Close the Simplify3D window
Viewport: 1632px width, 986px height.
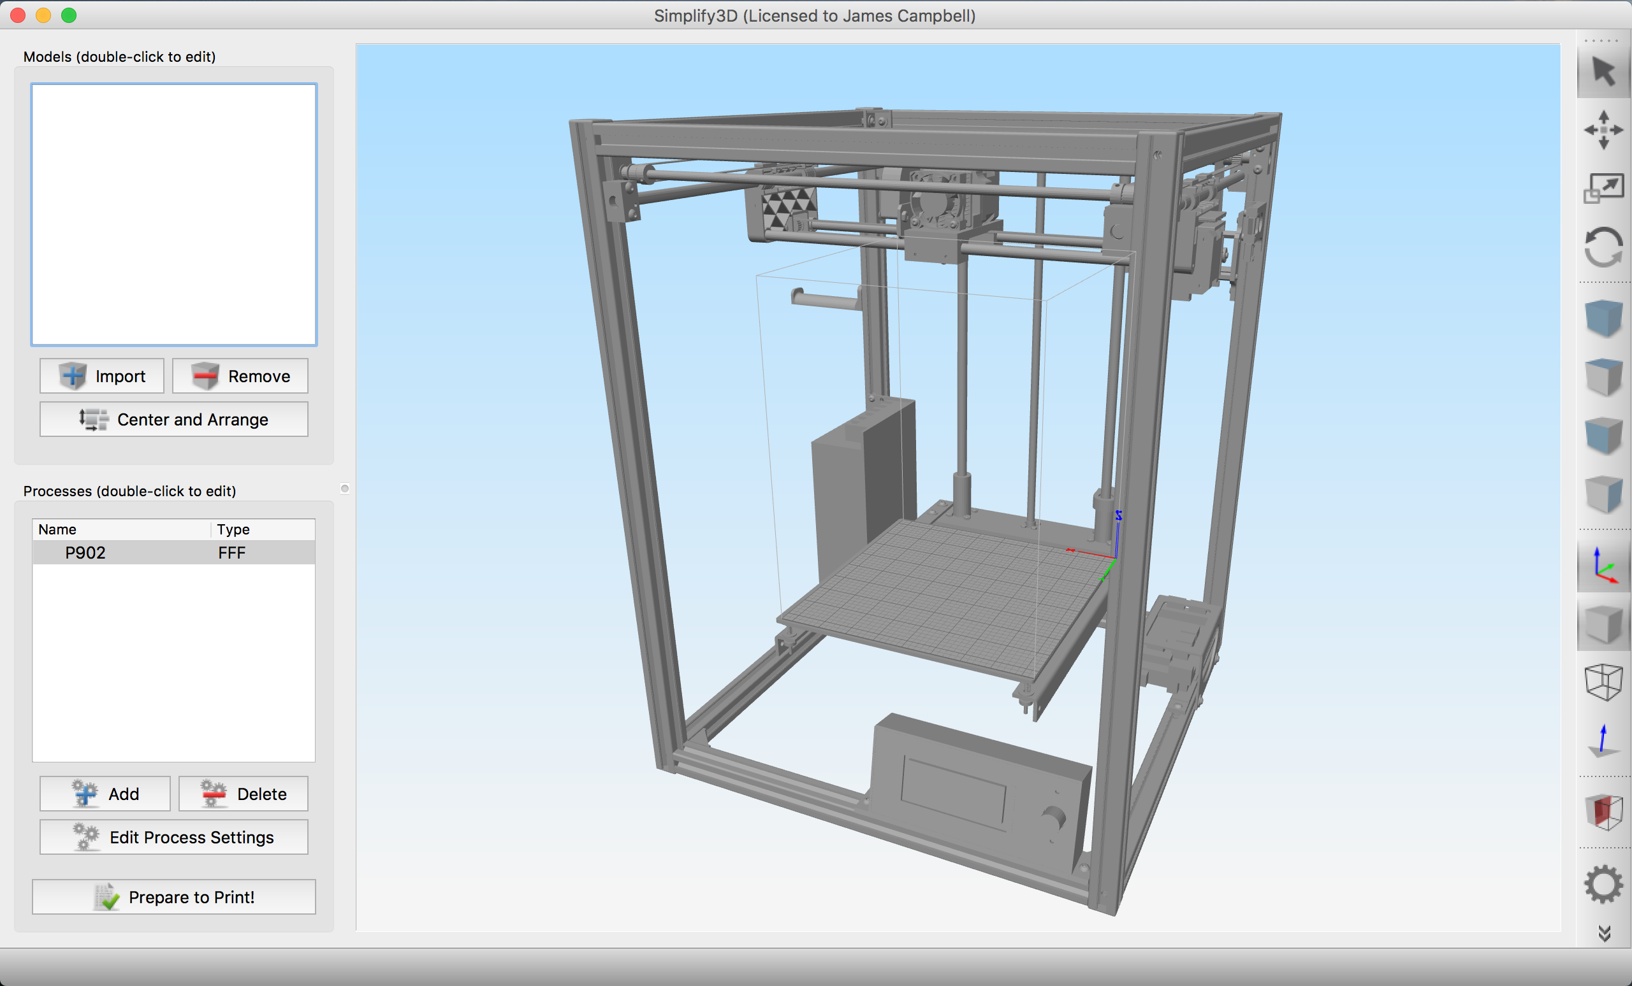point(18,15)
